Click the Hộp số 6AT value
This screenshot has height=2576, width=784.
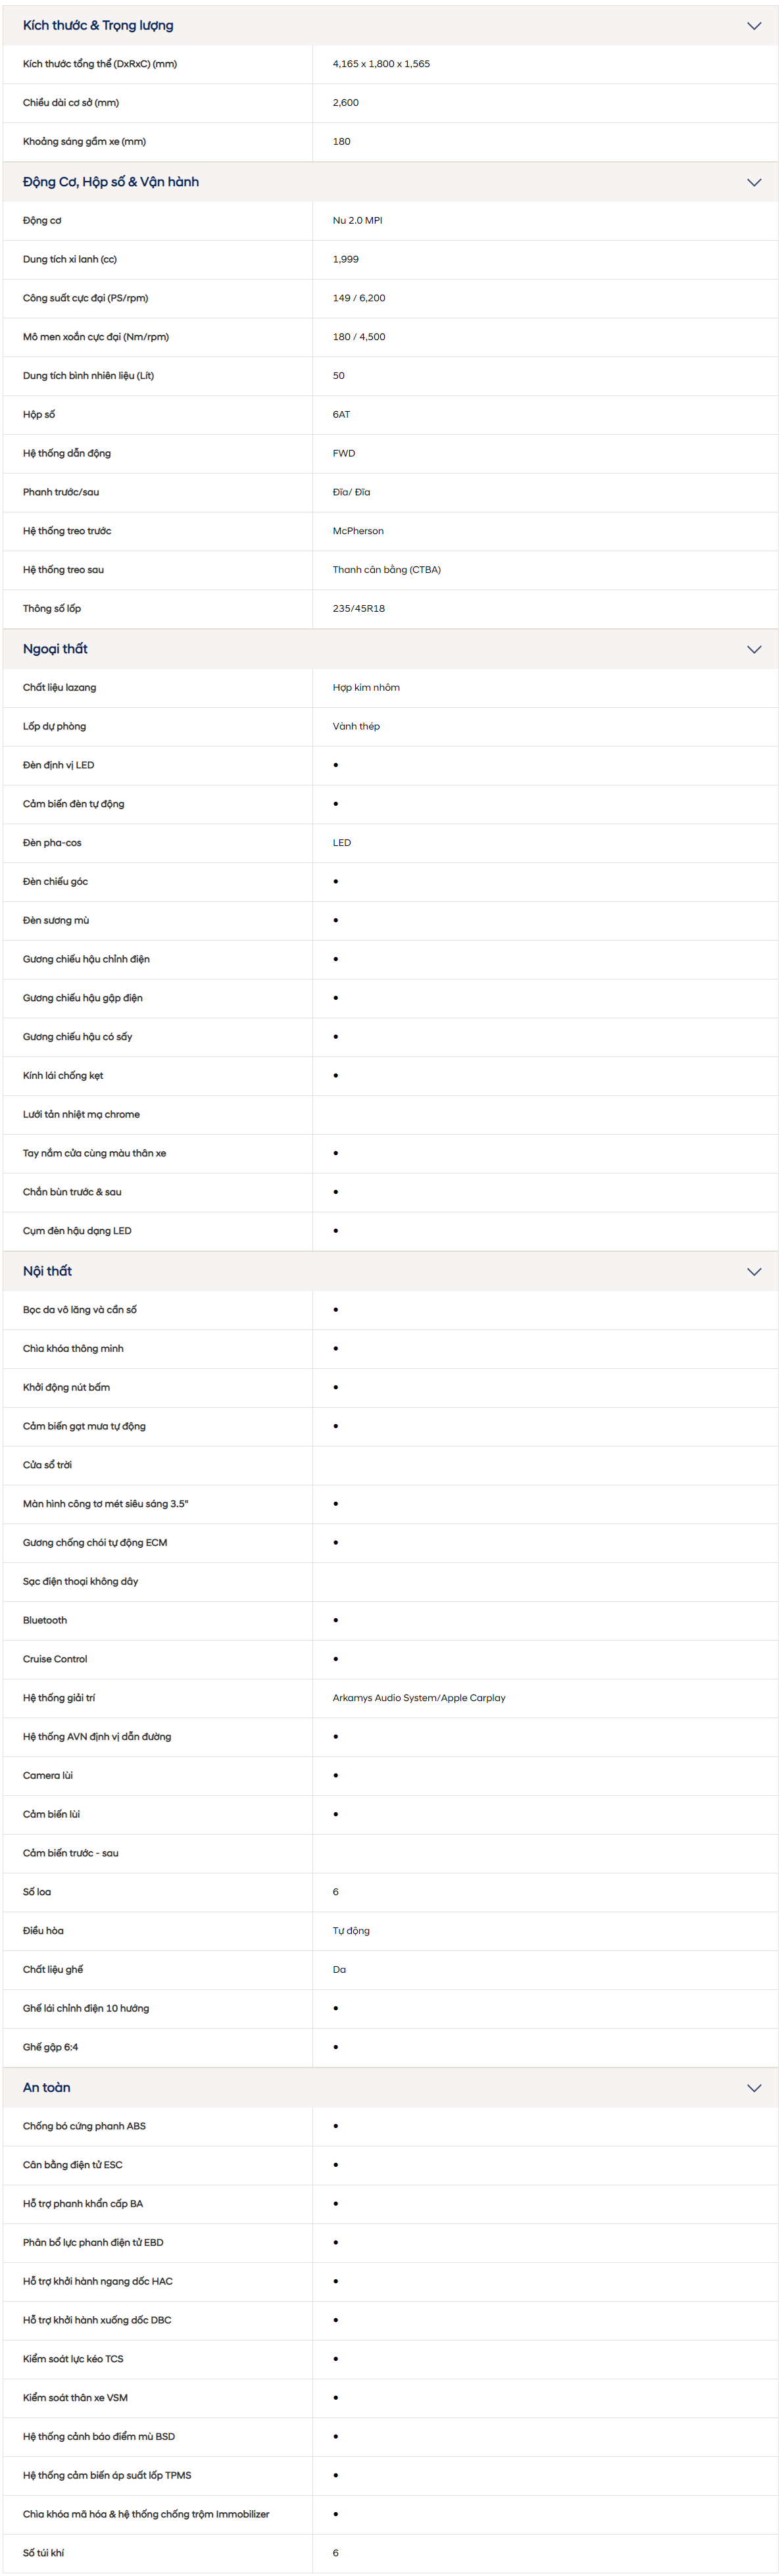click(x=341, y=414)
